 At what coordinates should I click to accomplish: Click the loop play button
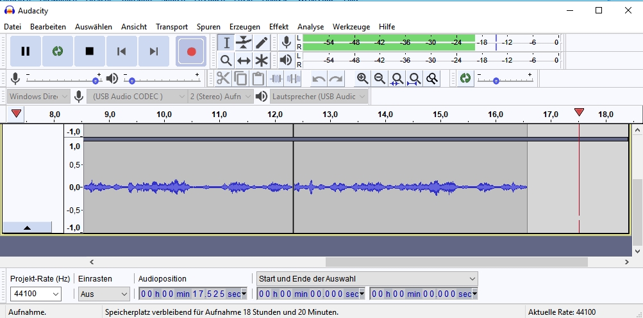[58, 51]
